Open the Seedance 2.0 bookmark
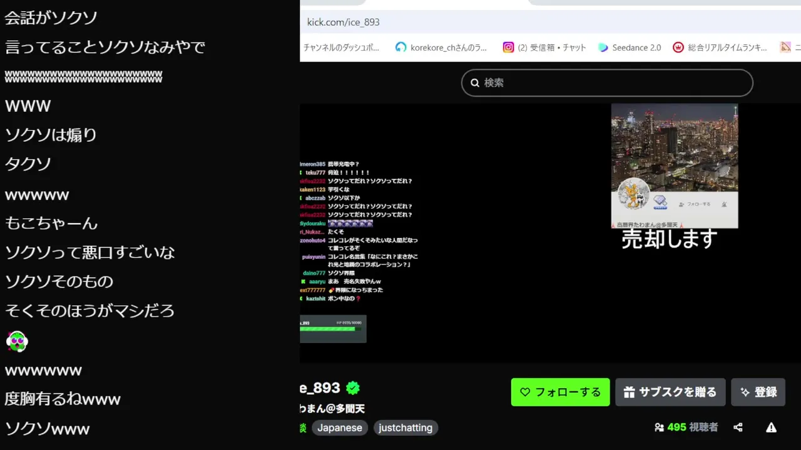801x450 pixels. pyautogui.click(x=630, y=47)
